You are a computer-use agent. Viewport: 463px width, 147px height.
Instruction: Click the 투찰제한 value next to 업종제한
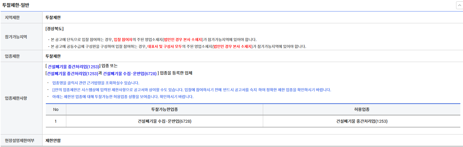[53, 56]
